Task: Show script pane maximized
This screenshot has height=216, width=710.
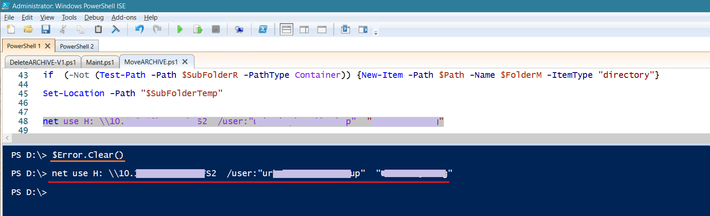Action: point(322,29)
